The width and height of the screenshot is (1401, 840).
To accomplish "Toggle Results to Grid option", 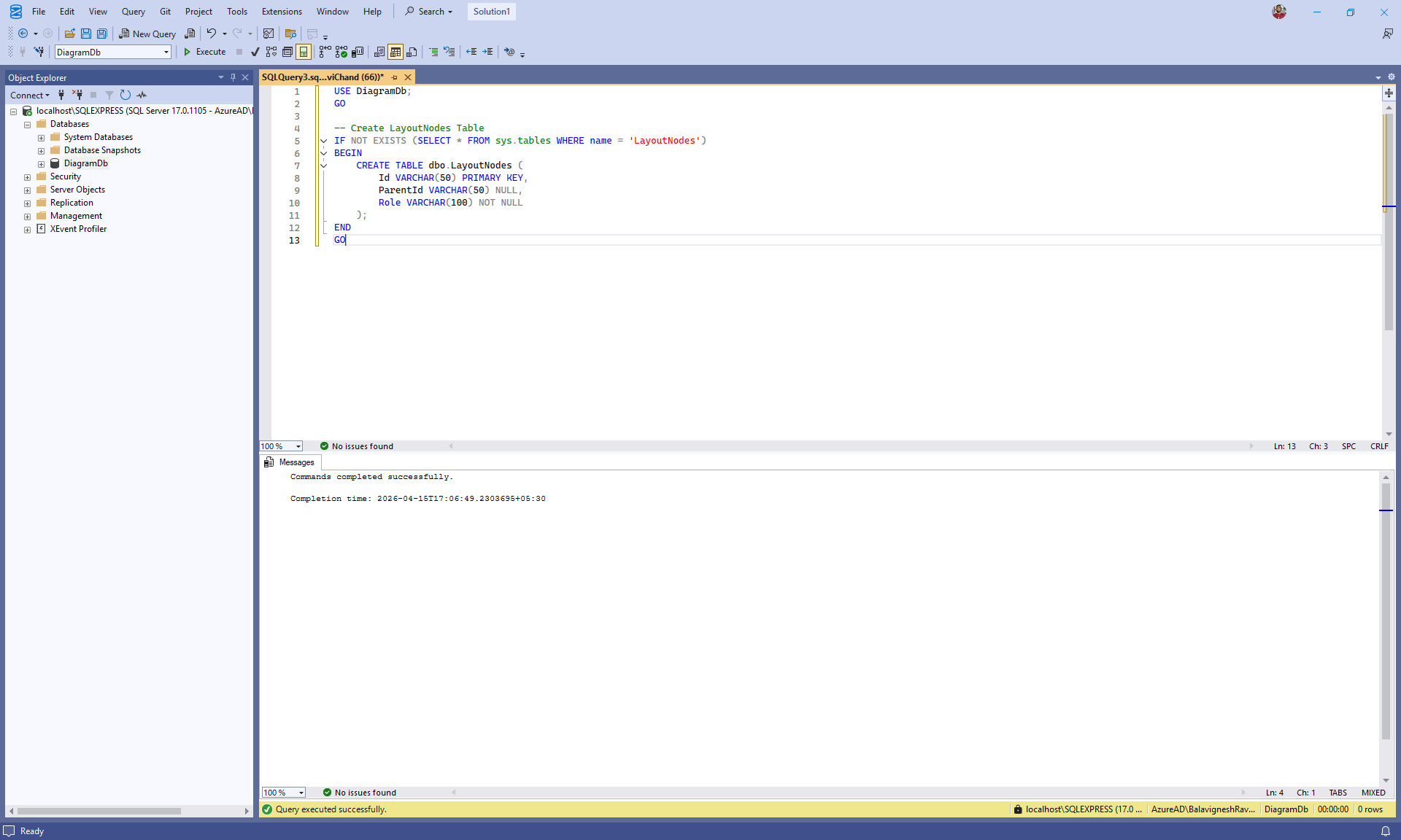I will tap(395, 52).
